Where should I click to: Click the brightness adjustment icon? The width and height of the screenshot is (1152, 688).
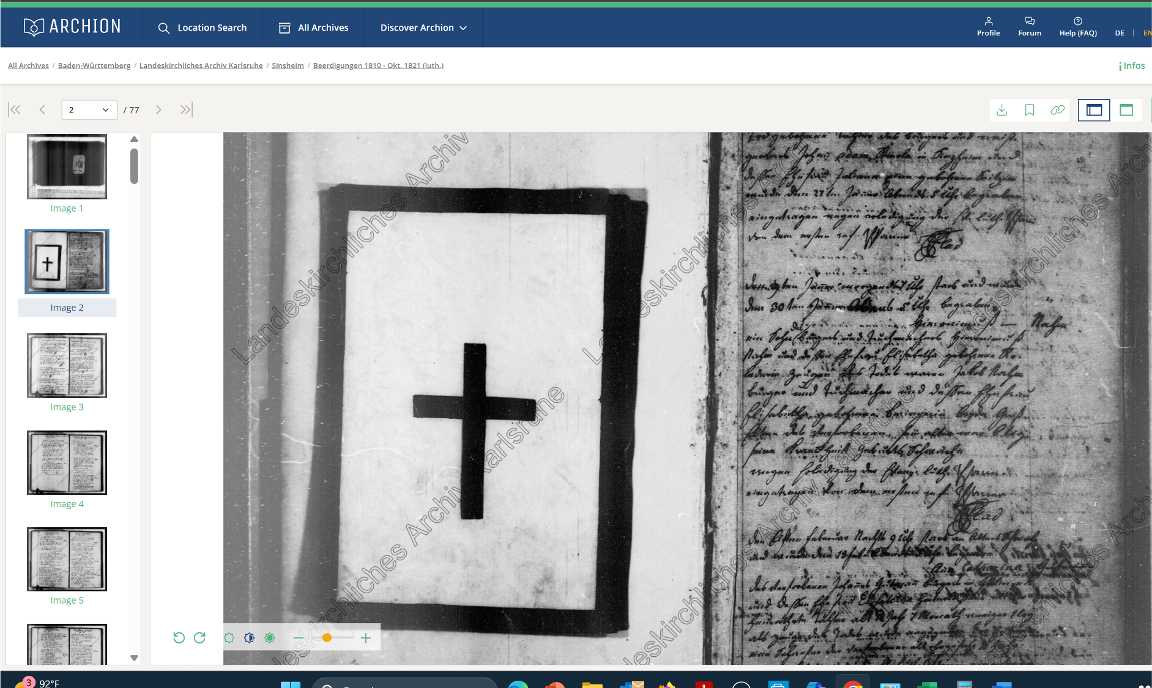[x=229, y=638]
